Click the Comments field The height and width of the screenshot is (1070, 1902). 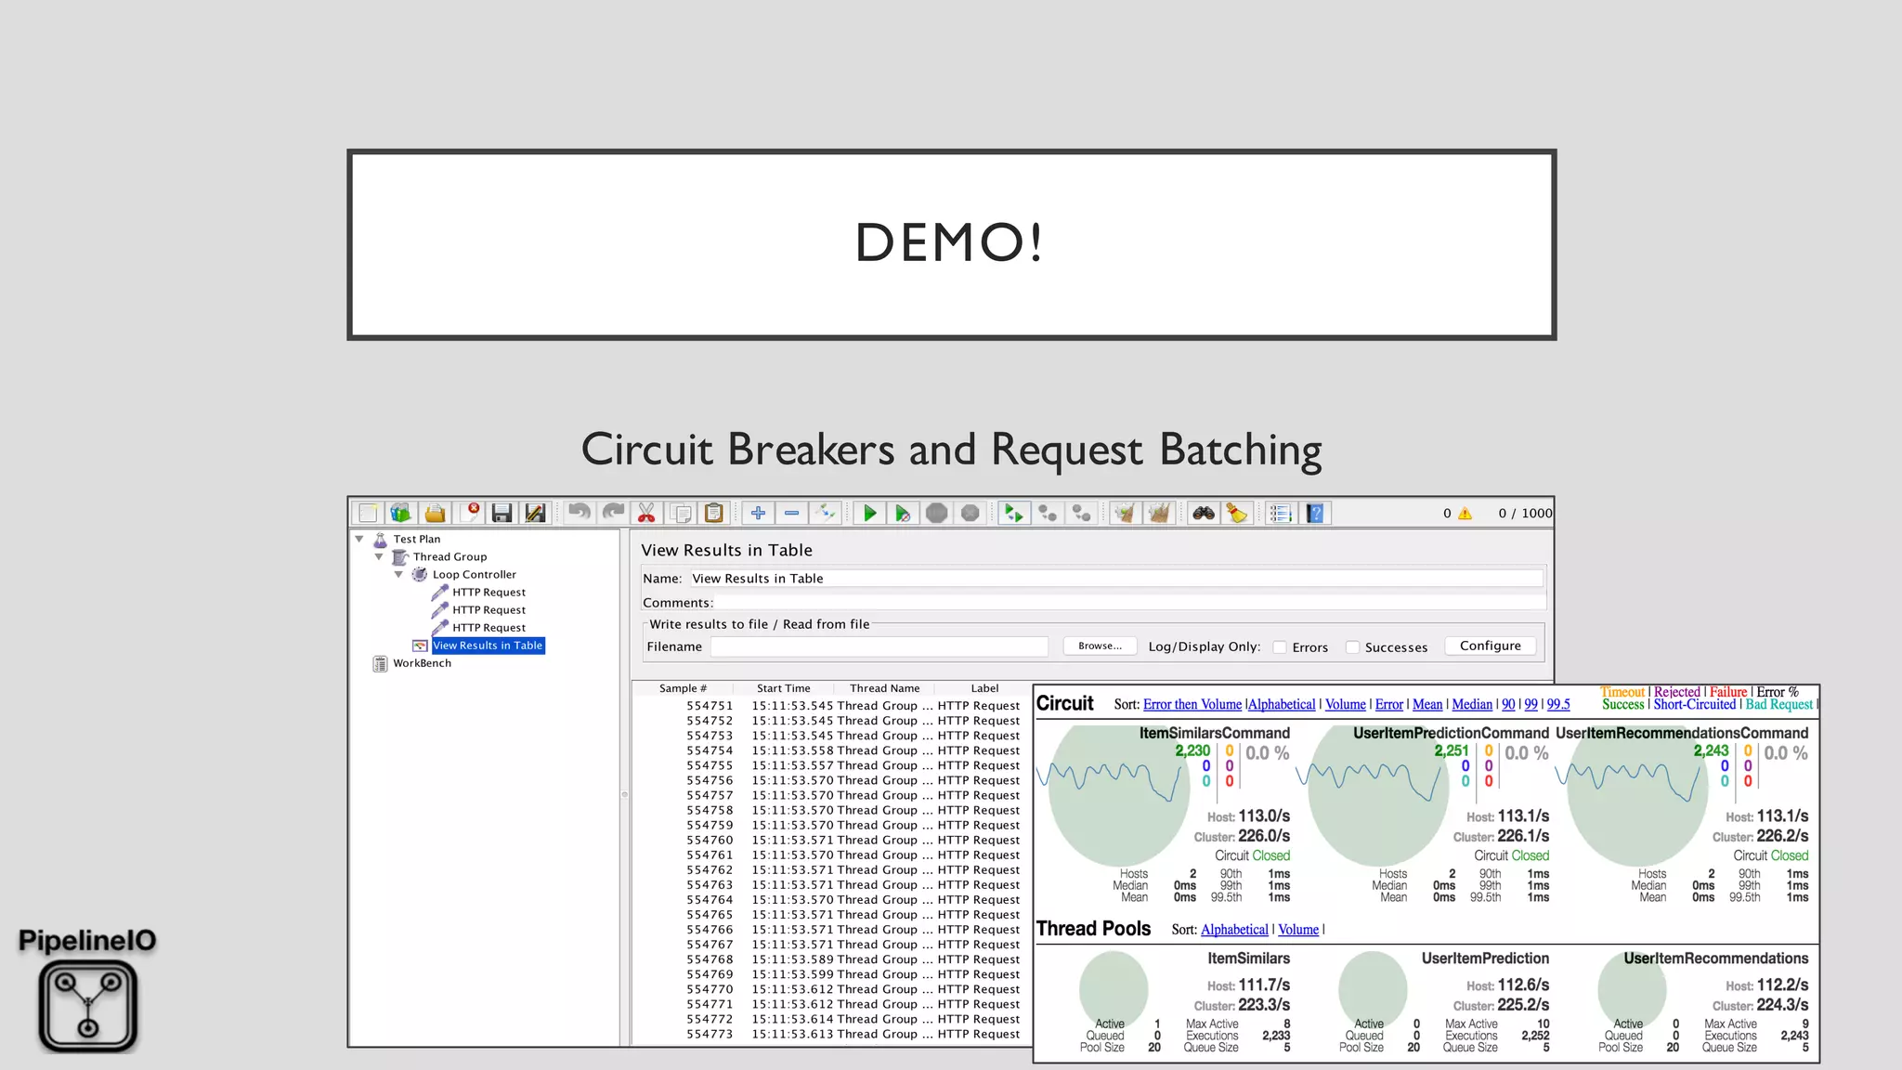(1129, 602)
